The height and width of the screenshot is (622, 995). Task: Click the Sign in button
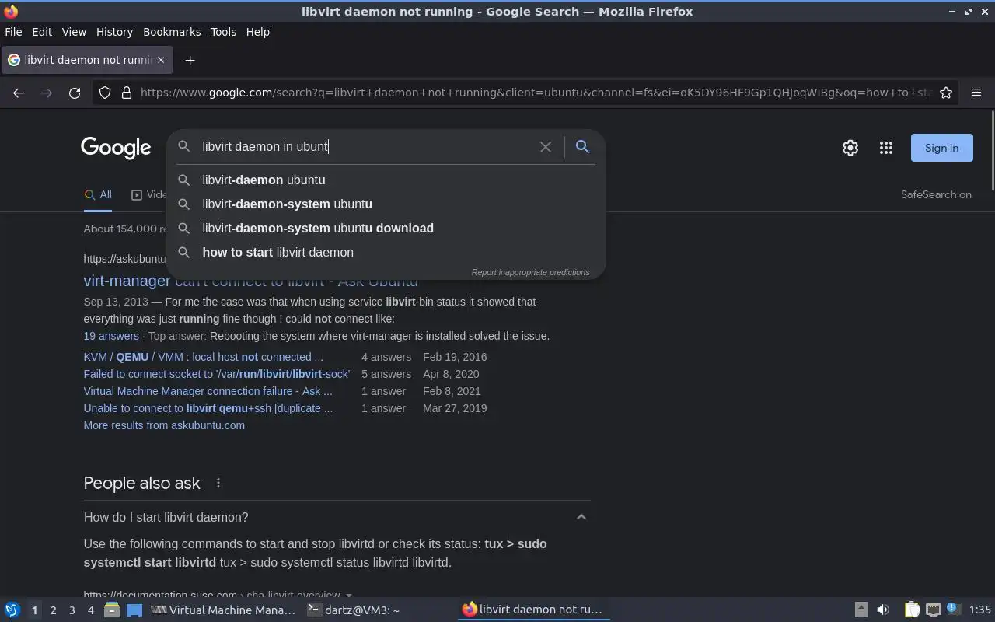point(941,148)
